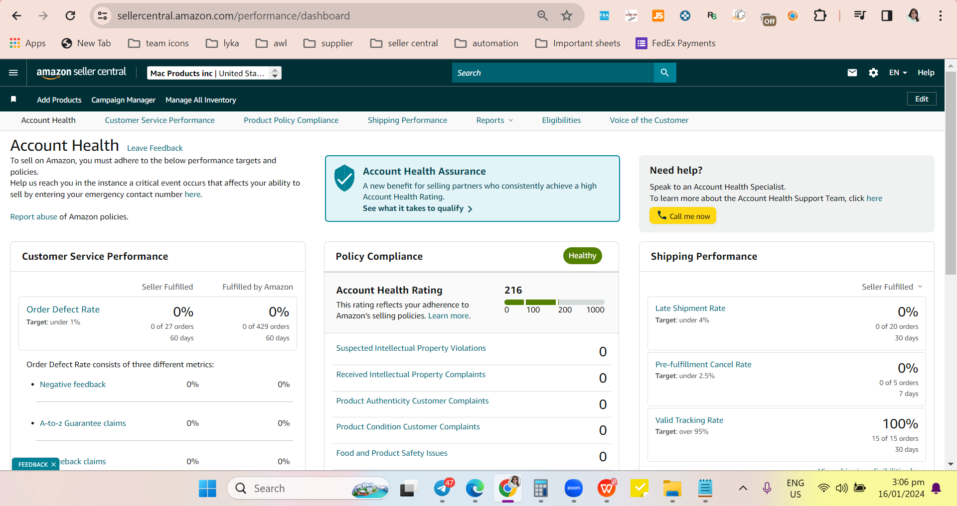Open the messages envelope icon

[x=852, y=73]
